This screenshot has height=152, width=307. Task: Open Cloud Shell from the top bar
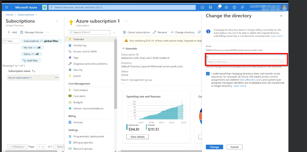(x=203, y=7)
